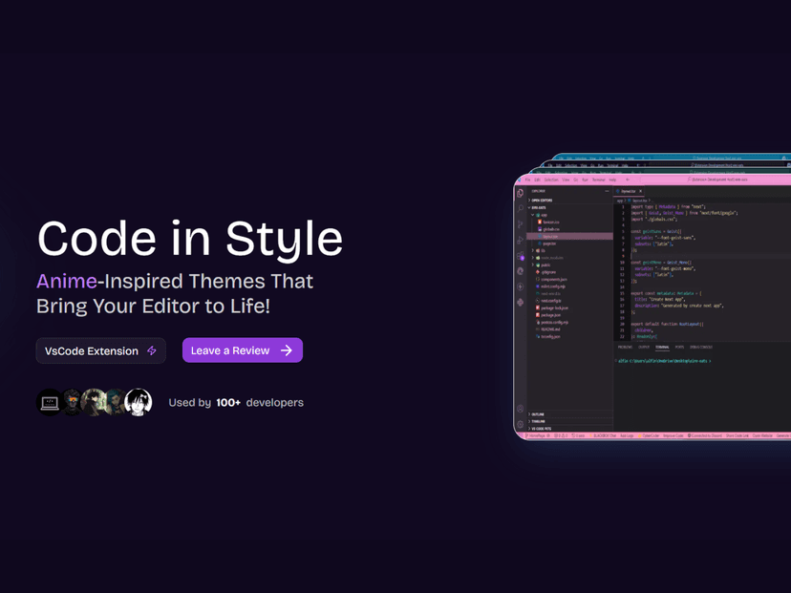Open the File menu
The height and width of the screenshot is (593, 791).
tap(527, 180)
